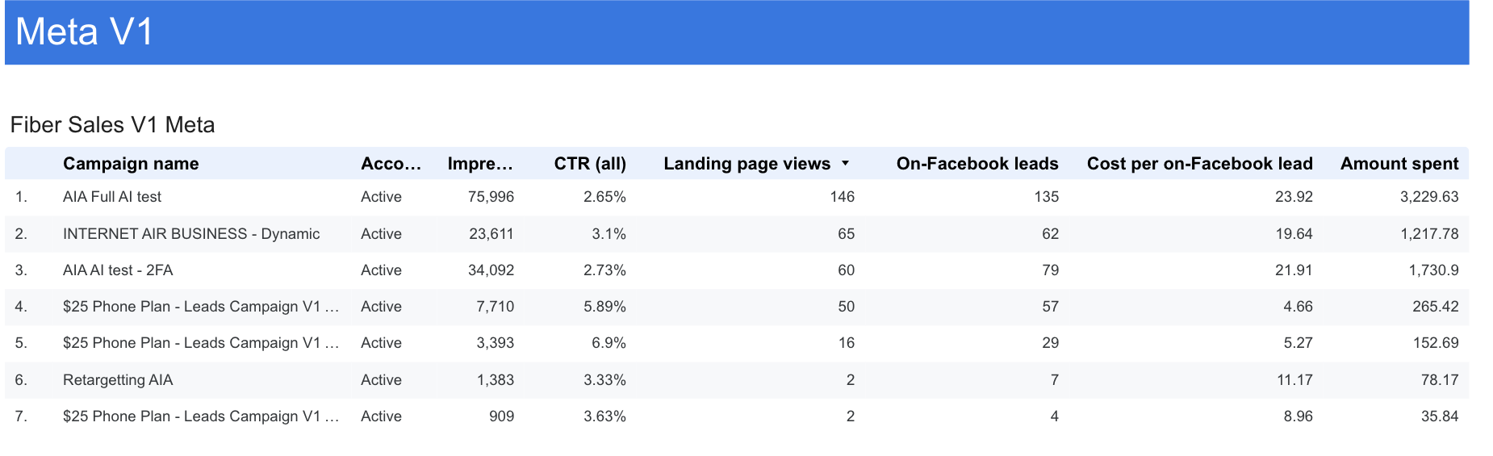
Task: Click amount spent value 265.42
Action: coord(1437,307)
